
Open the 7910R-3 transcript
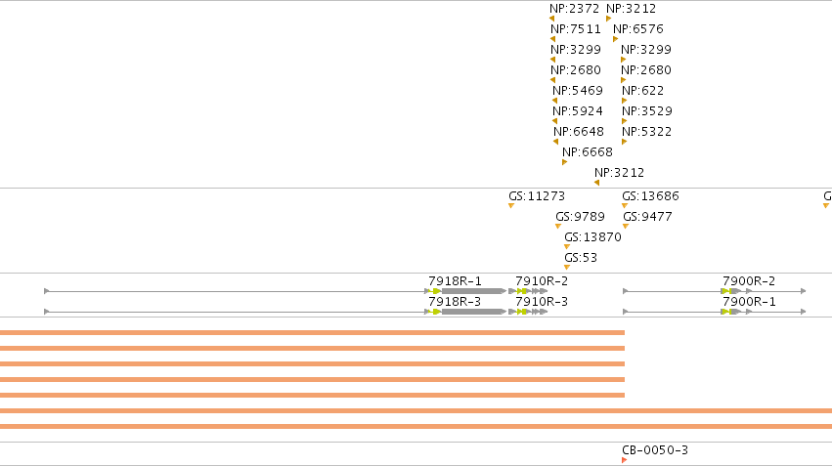[542, 302]
